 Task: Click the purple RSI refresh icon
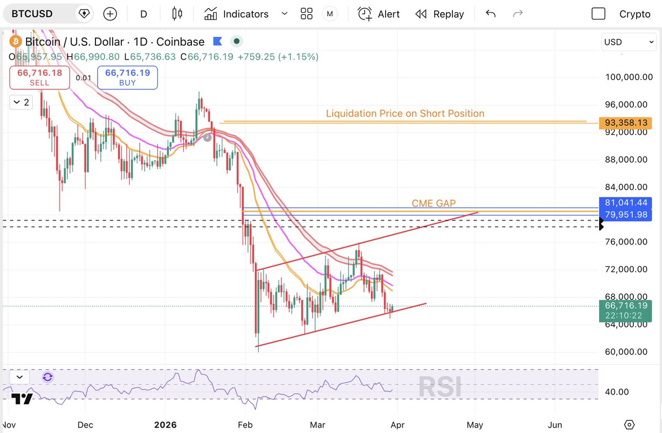click(x=47, y=377)
